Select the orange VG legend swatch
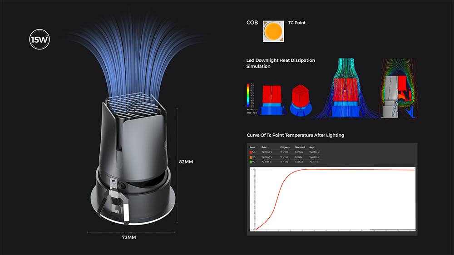The height and width of the screenshot is (255, 454). [x=251, y=157]
